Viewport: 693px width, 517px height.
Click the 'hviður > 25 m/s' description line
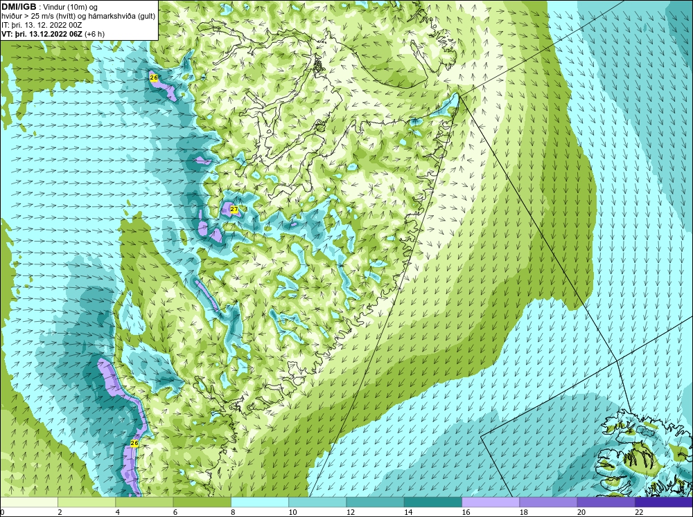(78, 16)
